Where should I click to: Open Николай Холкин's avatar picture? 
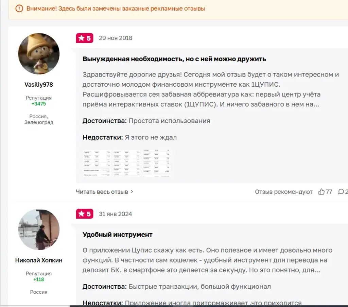[x=39, y=229]
